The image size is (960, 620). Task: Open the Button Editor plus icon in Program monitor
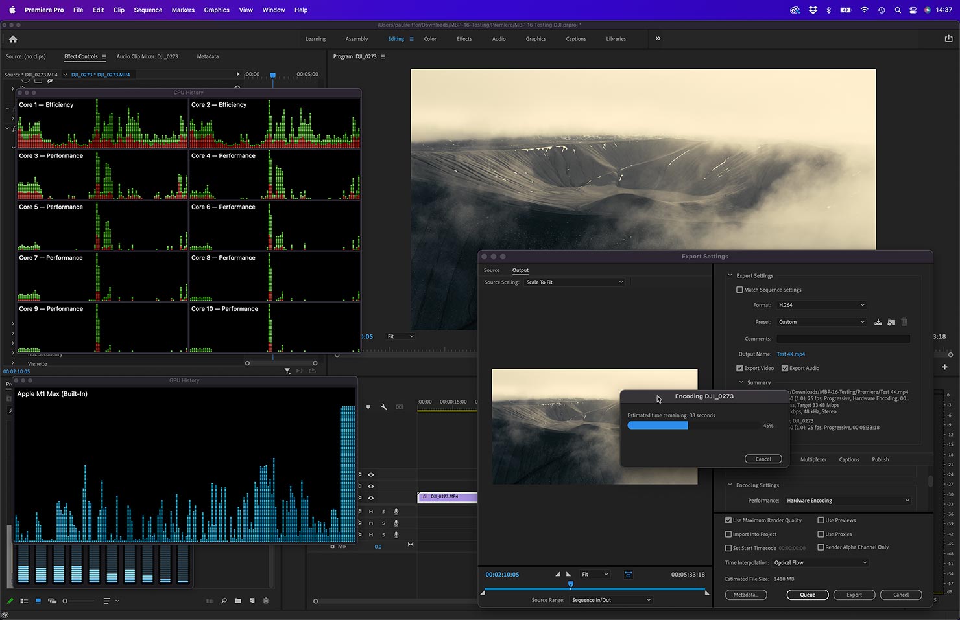coord(944,367)
